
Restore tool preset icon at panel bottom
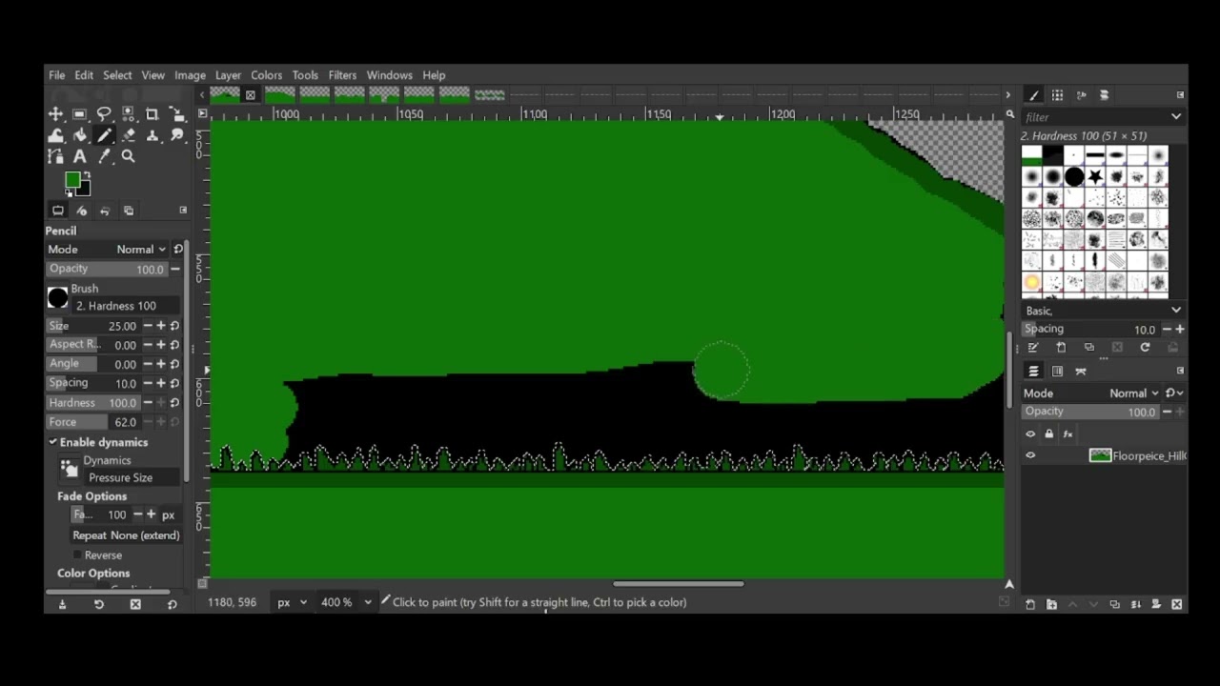click(x=98, y=605)
